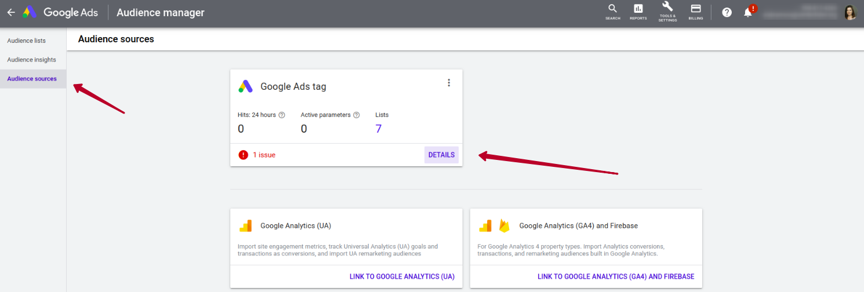864x292 pixels.
Task: Open the Reports menu icon
Action: pyautogui.click(x=638, y=12)
